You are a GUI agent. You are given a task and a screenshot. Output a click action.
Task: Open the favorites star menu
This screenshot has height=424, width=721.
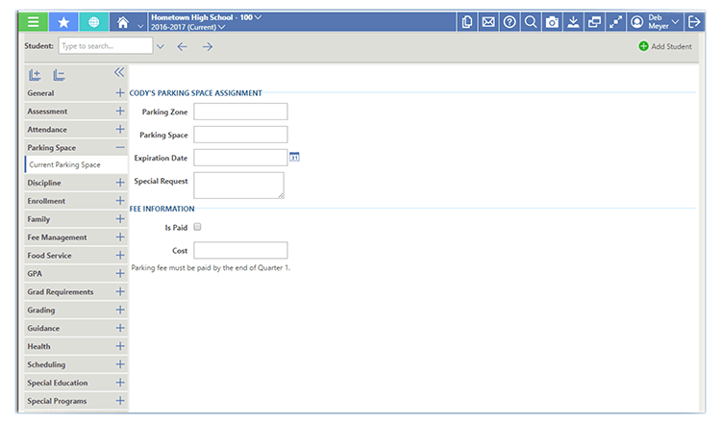point(63,22)
